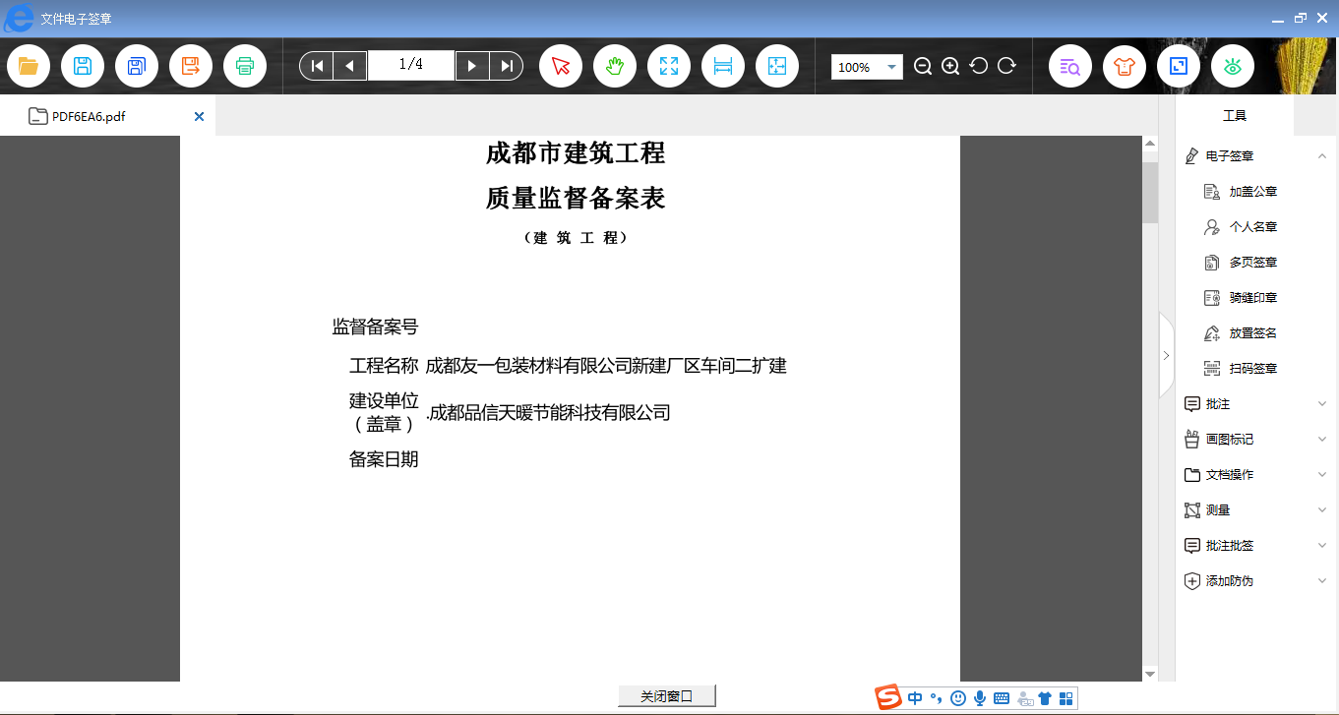Click the fit-to-page zoom icon
This screenshot has height=715, width=1339.
click(x=777, y=66)
